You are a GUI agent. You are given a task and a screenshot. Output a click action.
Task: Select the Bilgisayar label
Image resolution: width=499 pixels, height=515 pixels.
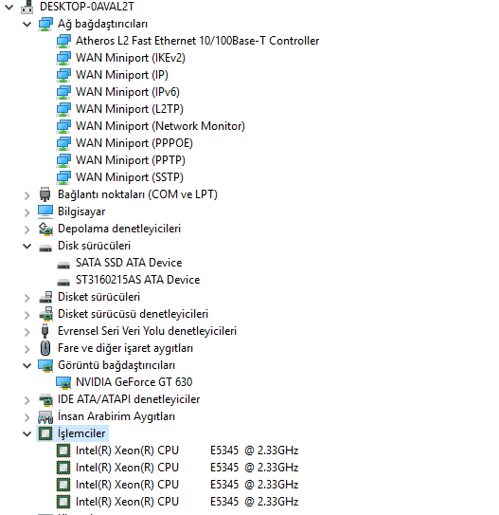point(81,212)
